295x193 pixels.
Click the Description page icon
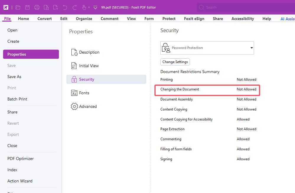(x=74, y=52)
